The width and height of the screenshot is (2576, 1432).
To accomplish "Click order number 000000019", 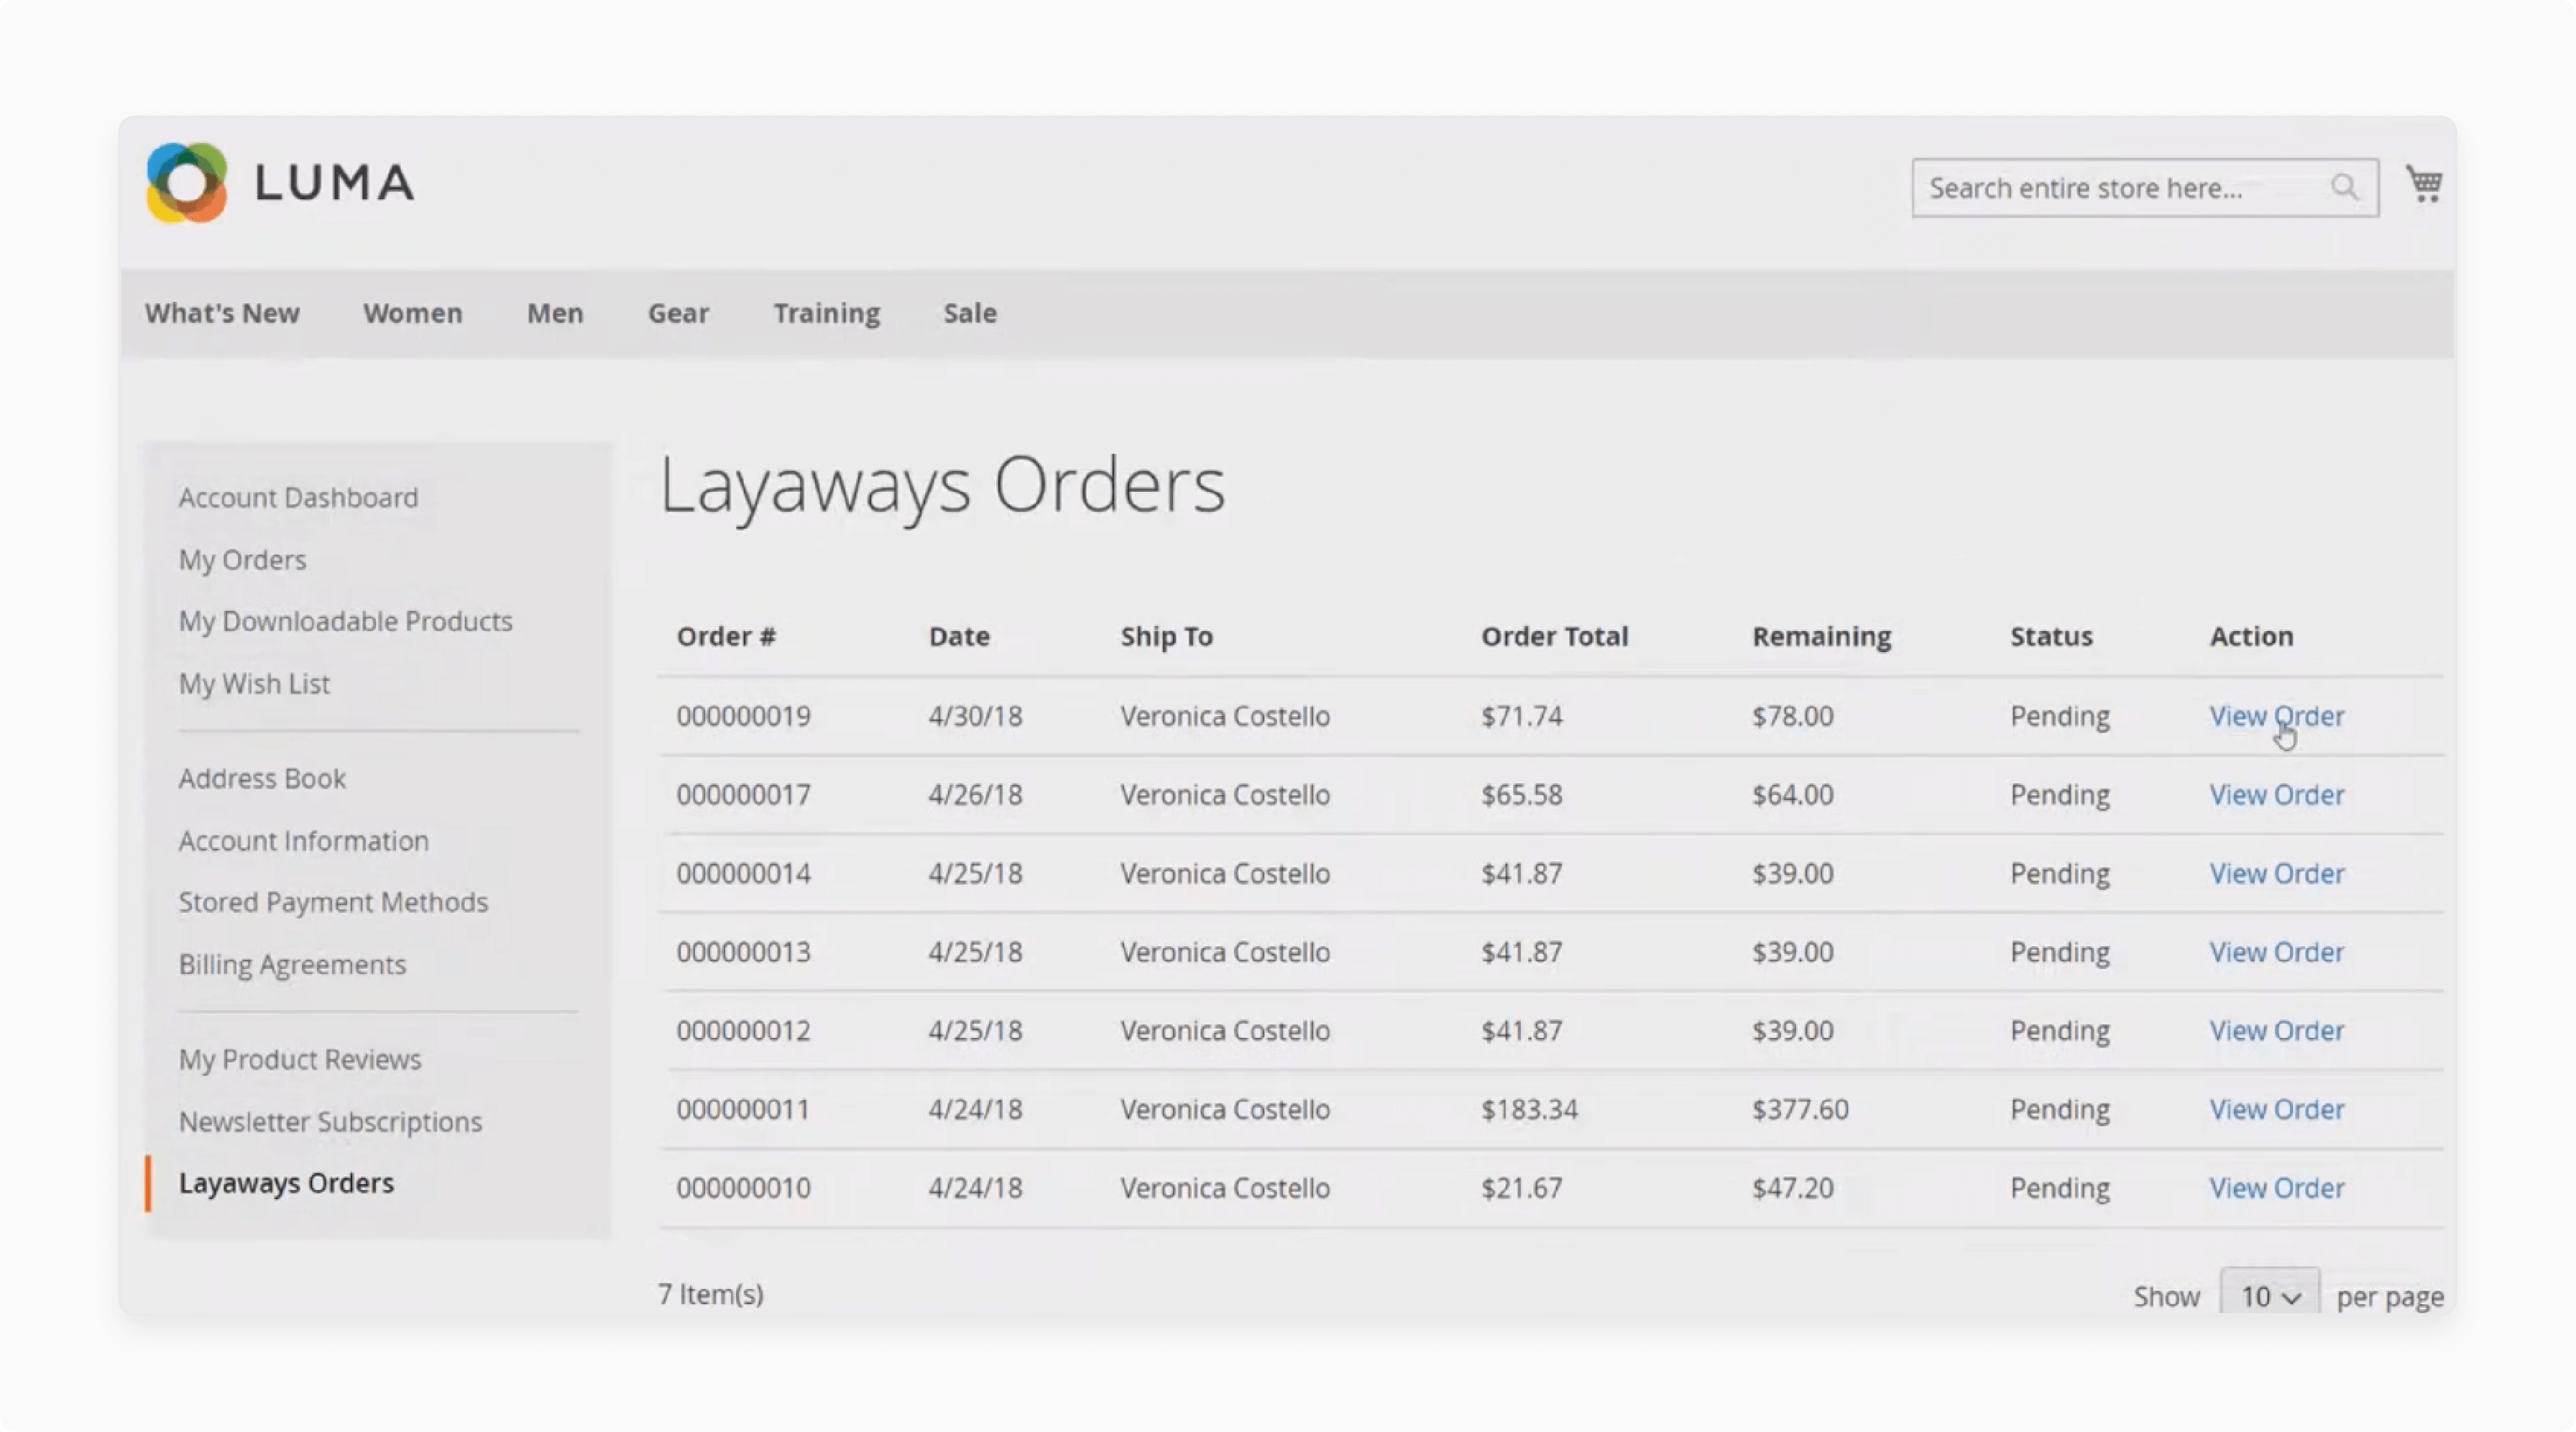I will point(743,716).
